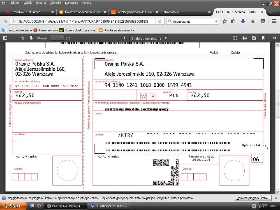Go to next PDF page
Image resolution: width=280 pixels, height=210 pixels.
coord(31,38)
